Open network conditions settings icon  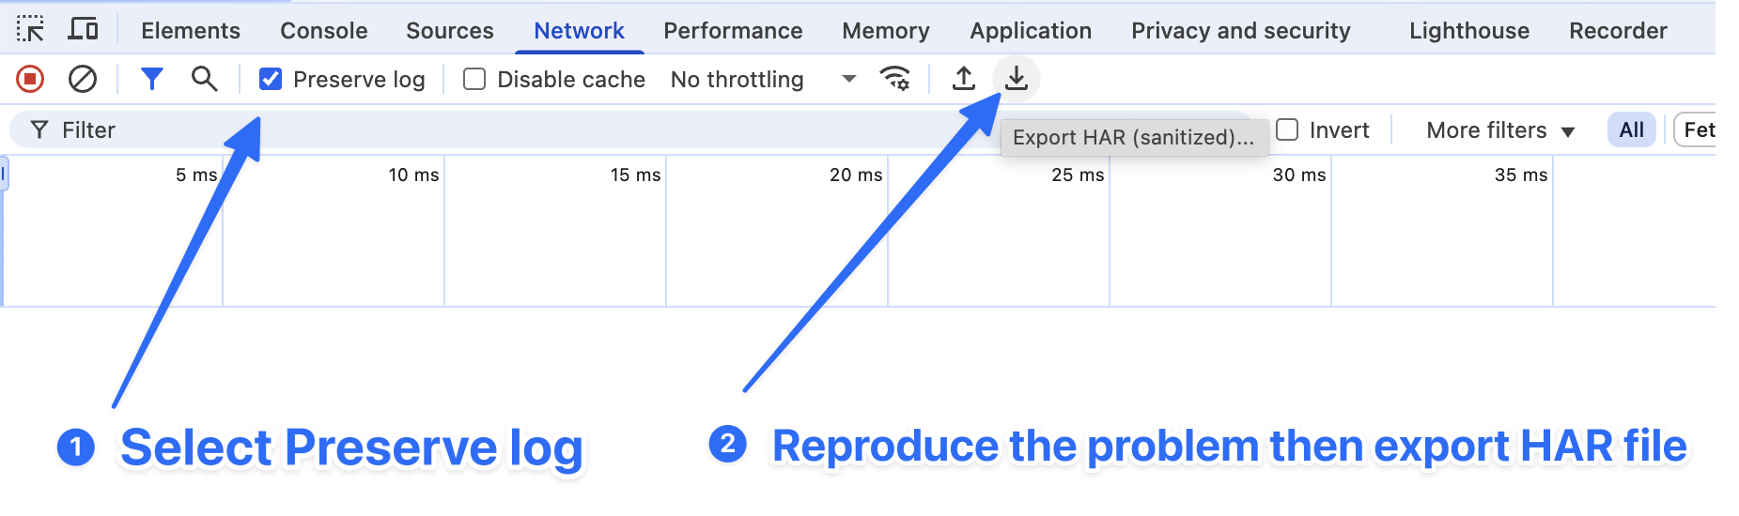point(895,80)
